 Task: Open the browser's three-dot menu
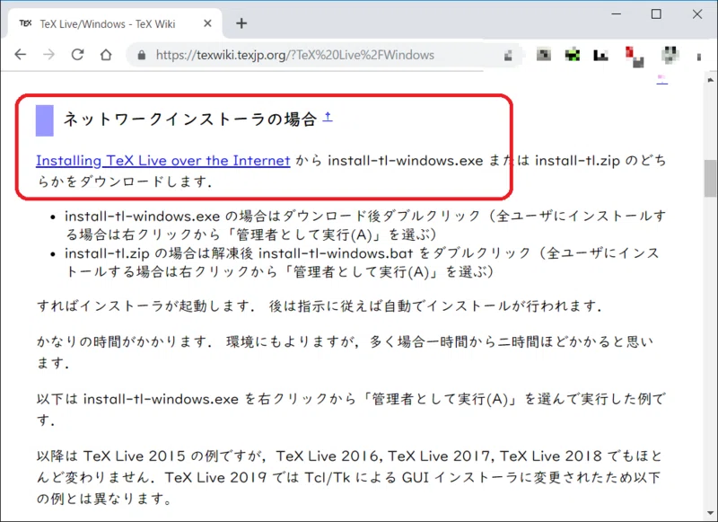point(699,57)
